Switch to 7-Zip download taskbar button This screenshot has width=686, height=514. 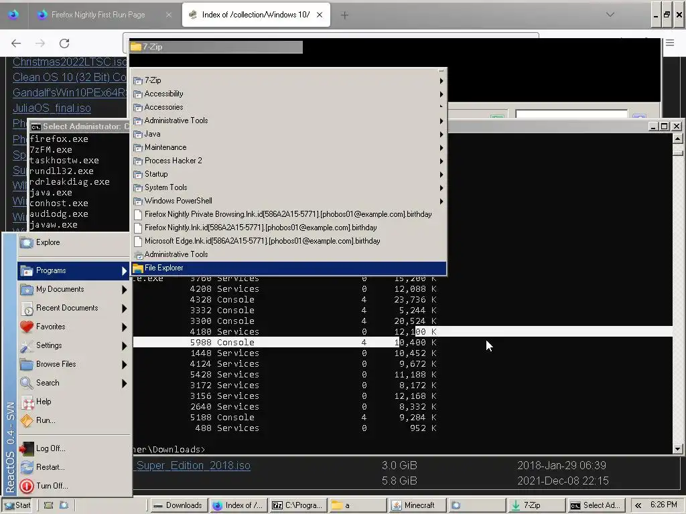coord(537,505)
